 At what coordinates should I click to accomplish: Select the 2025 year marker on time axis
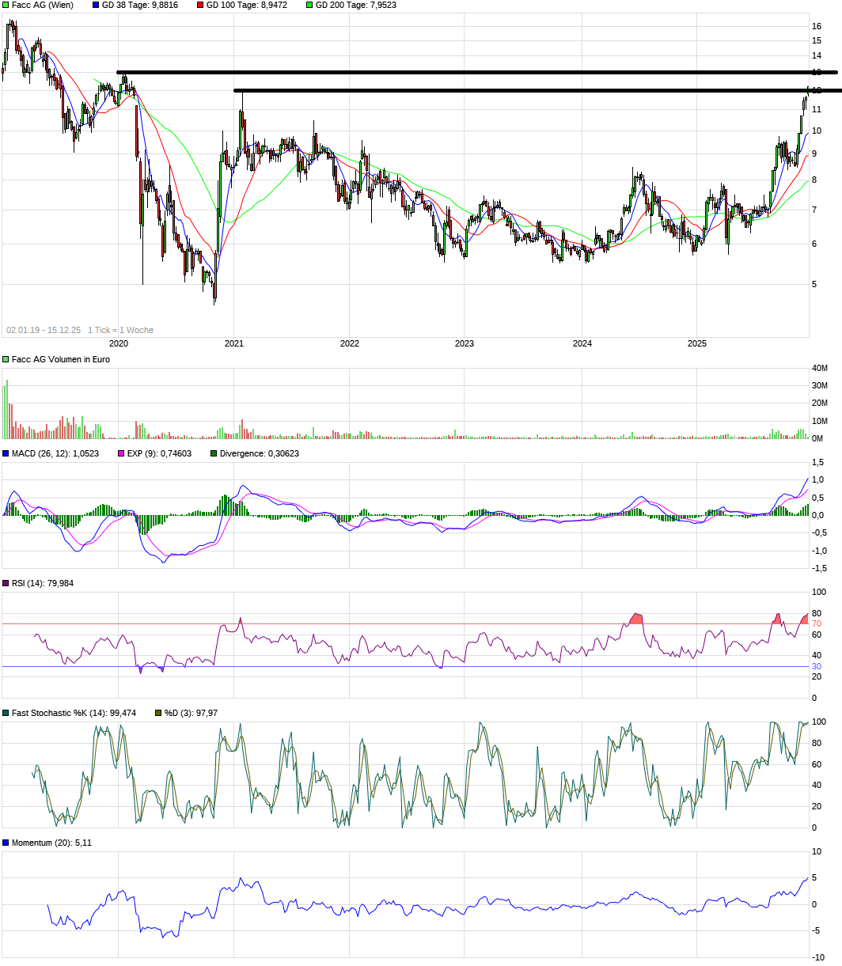[x=696, y=343]
